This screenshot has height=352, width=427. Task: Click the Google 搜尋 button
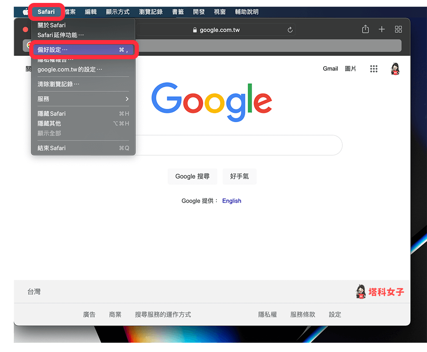193,176
